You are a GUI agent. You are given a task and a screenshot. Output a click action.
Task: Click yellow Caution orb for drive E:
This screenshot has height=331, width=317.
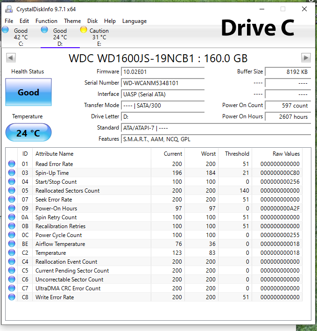pyautogui.click(x=84, y=30)
